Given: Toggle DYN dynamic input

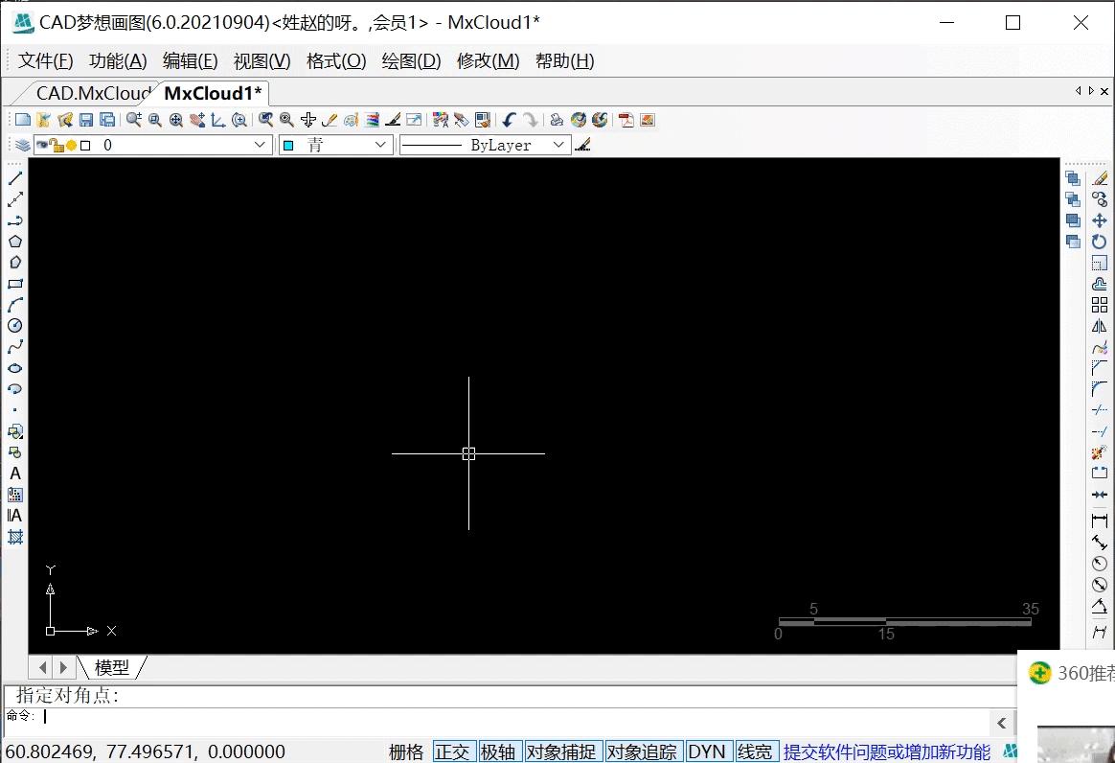Looking at the screenshot, I should pyautogui.click(x=708, y=751).
